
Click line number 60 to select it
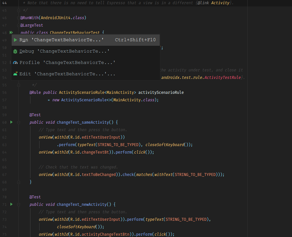(x=4, y=122)
